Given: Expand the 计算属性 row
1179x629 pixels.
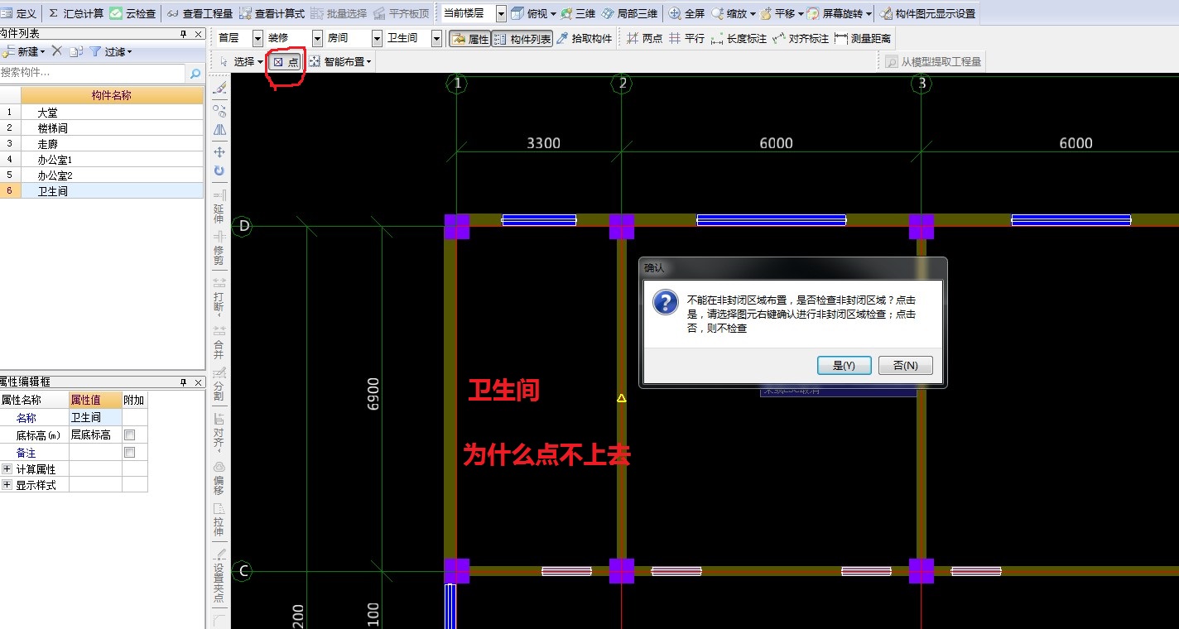Looking at the screenshot, I should click(x=7, y=468).
